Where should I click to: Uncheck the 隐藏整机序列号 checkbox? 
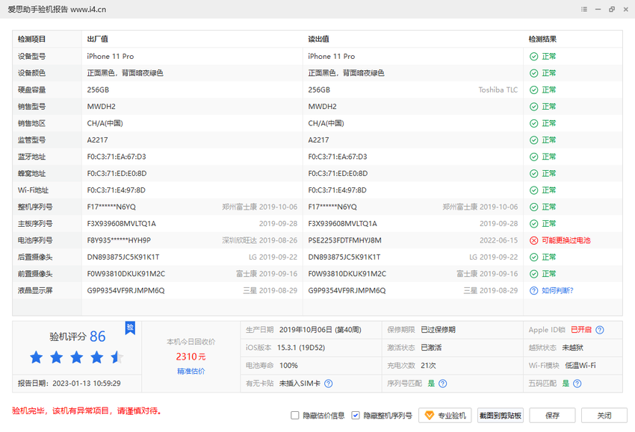(356, 416)
